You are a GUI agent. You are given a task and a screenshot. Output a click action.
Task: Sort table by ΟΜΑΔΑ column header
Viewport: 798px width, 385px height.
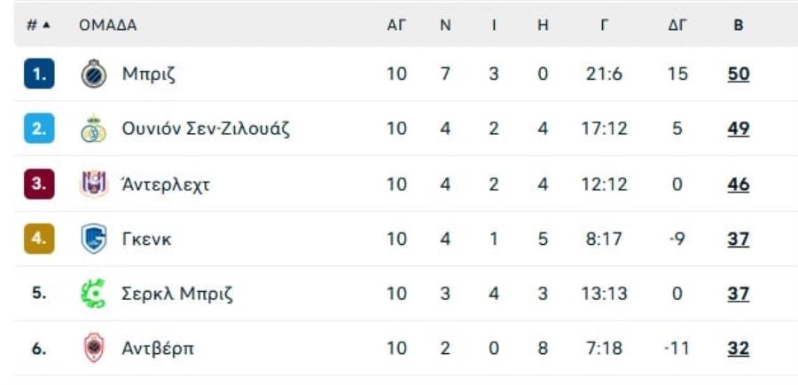[108, 26]
